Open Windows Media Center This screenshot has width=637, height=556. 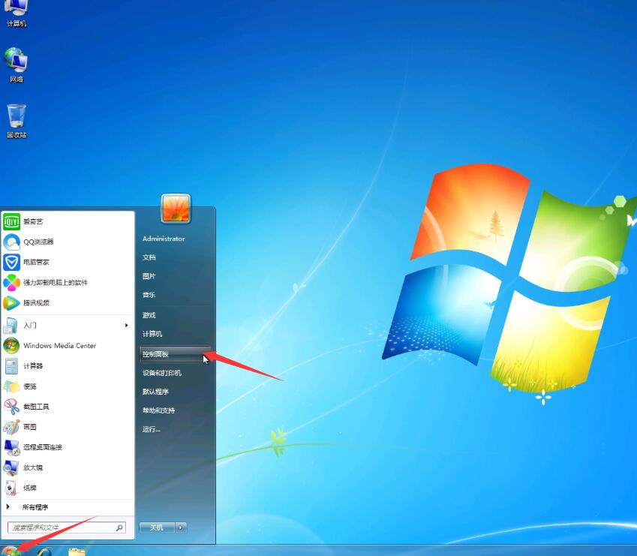(68, 346)
